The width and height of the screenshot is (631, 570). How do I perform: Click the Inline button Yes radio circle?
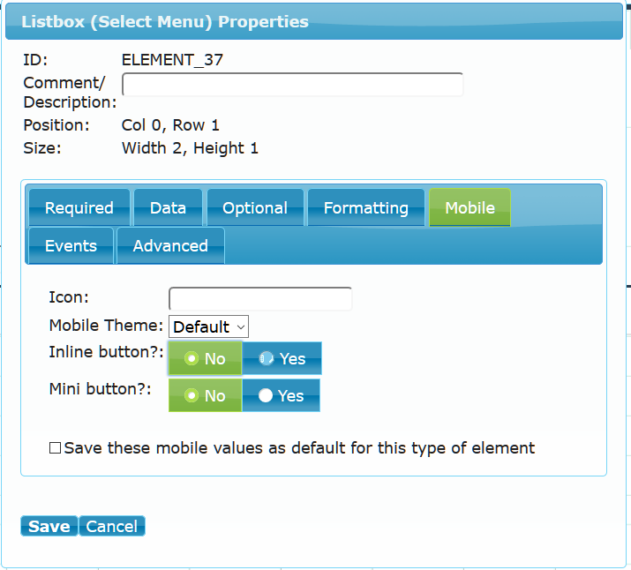[x=266, y=358]
